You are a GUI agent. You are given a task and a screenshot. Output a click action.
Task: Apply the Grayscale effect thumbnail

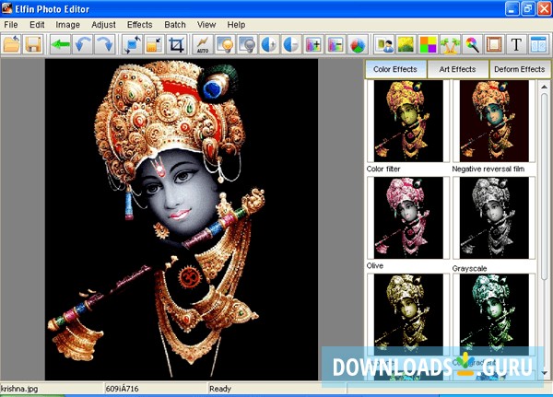[494, 217]
